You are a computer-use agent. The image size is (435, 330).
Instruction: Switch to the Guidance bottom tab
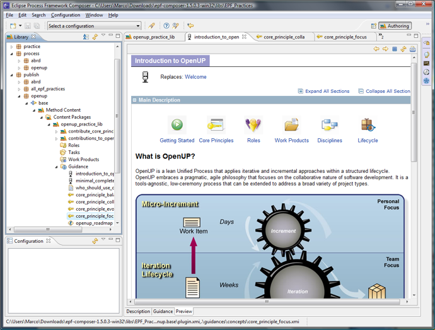[x=163, y=312]
